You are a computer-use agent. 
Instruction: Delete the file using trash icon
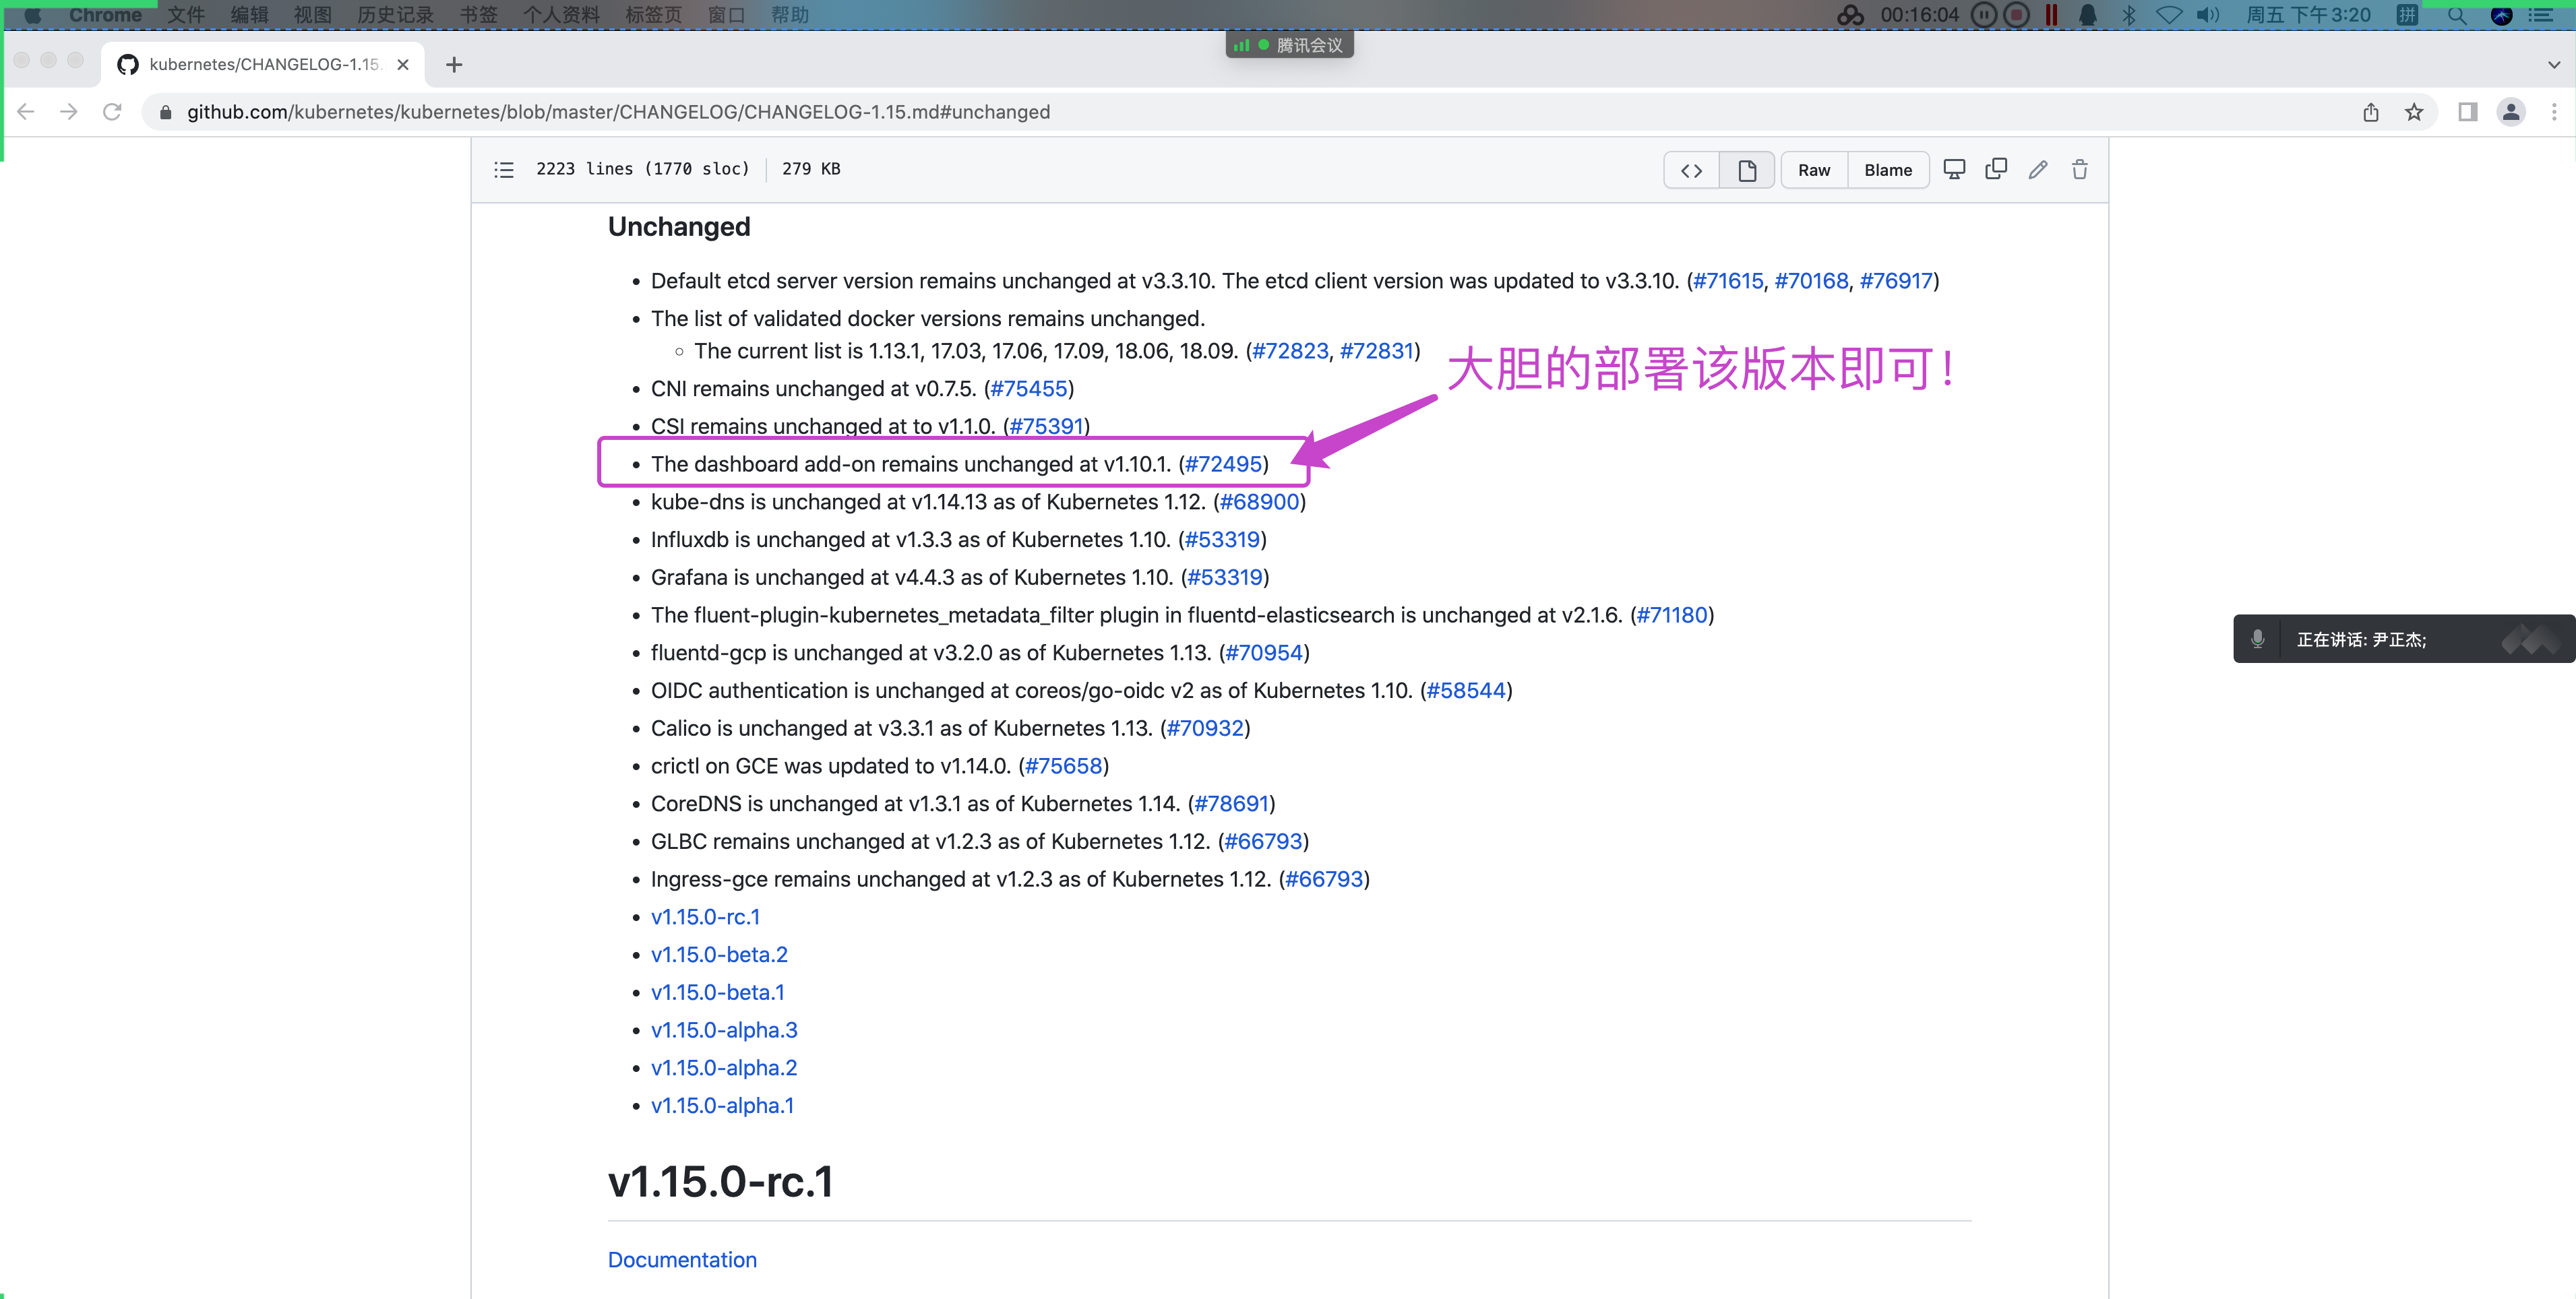2080,169
